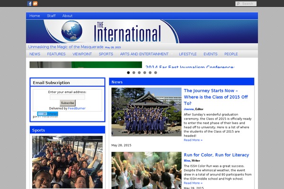284x189 pixels.
Task: Focus the Search box
Action: (246, 4)
